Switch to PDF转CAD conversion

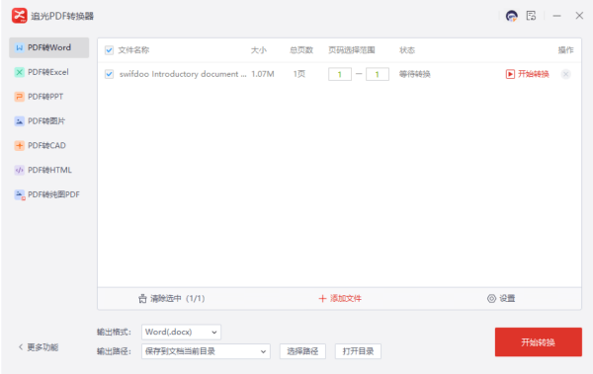tap(48, 145)
